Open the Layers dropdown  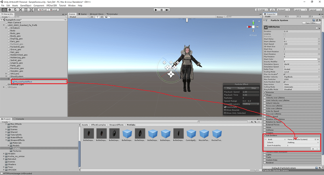[x=300, y=10]
